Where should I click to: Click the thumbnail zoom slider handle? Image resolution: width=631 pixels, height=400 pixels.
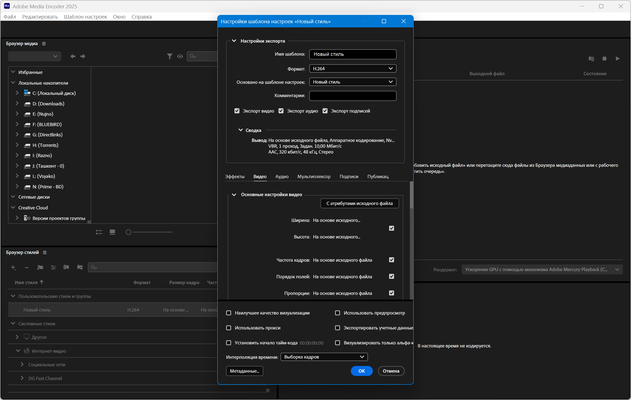coord(128,232)
